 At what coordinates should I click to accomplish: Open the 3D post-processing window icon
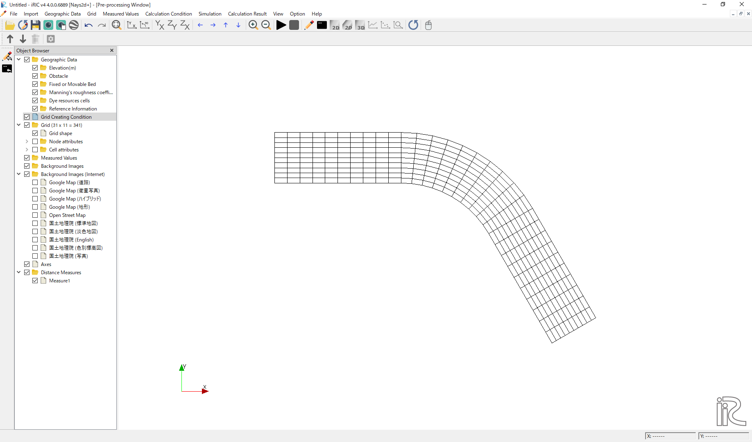tap(360, 25)
